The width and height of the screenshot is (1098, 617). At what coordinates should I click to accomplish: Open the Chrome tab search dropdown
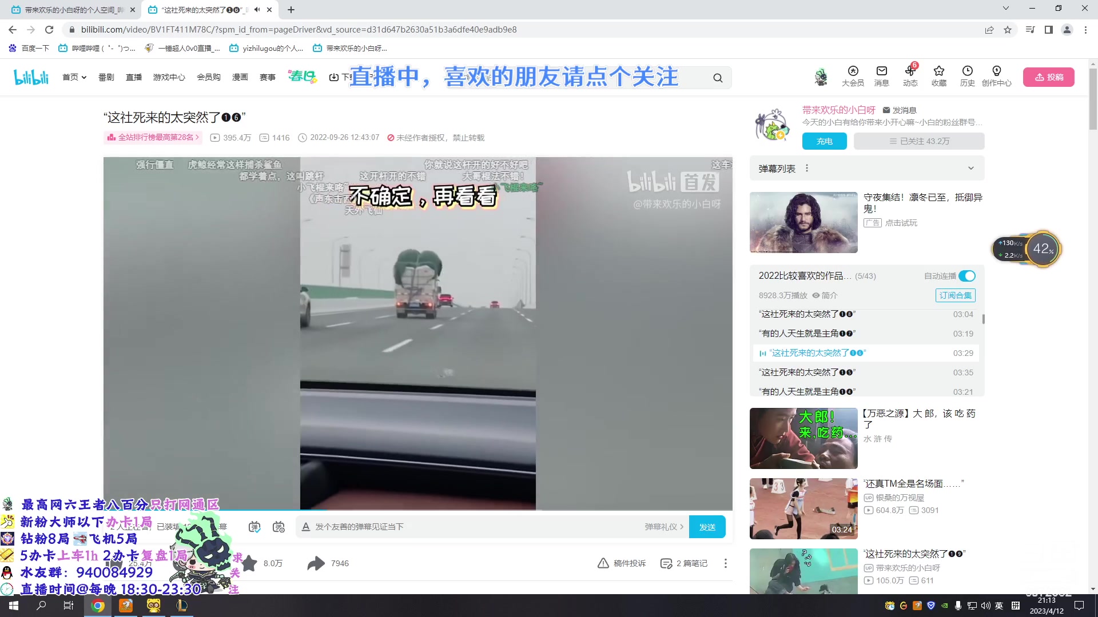click(1006, 9)
